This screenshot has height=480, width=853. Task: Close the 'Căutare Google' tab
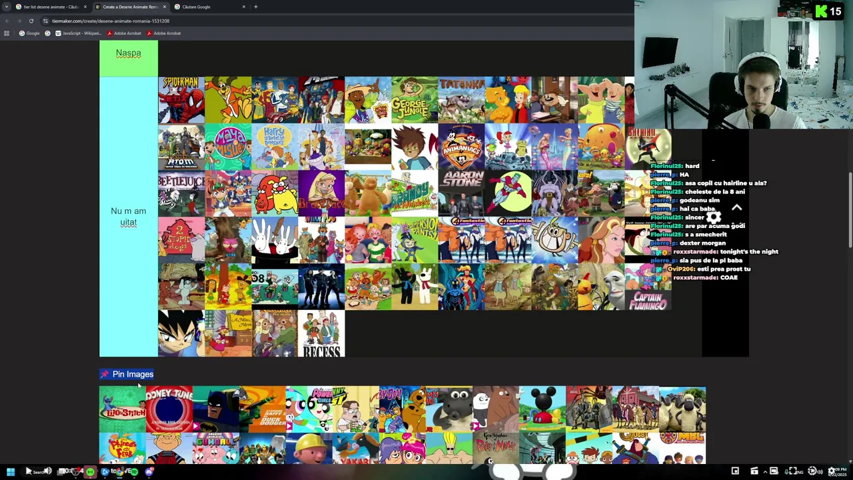tap(244, 7)
